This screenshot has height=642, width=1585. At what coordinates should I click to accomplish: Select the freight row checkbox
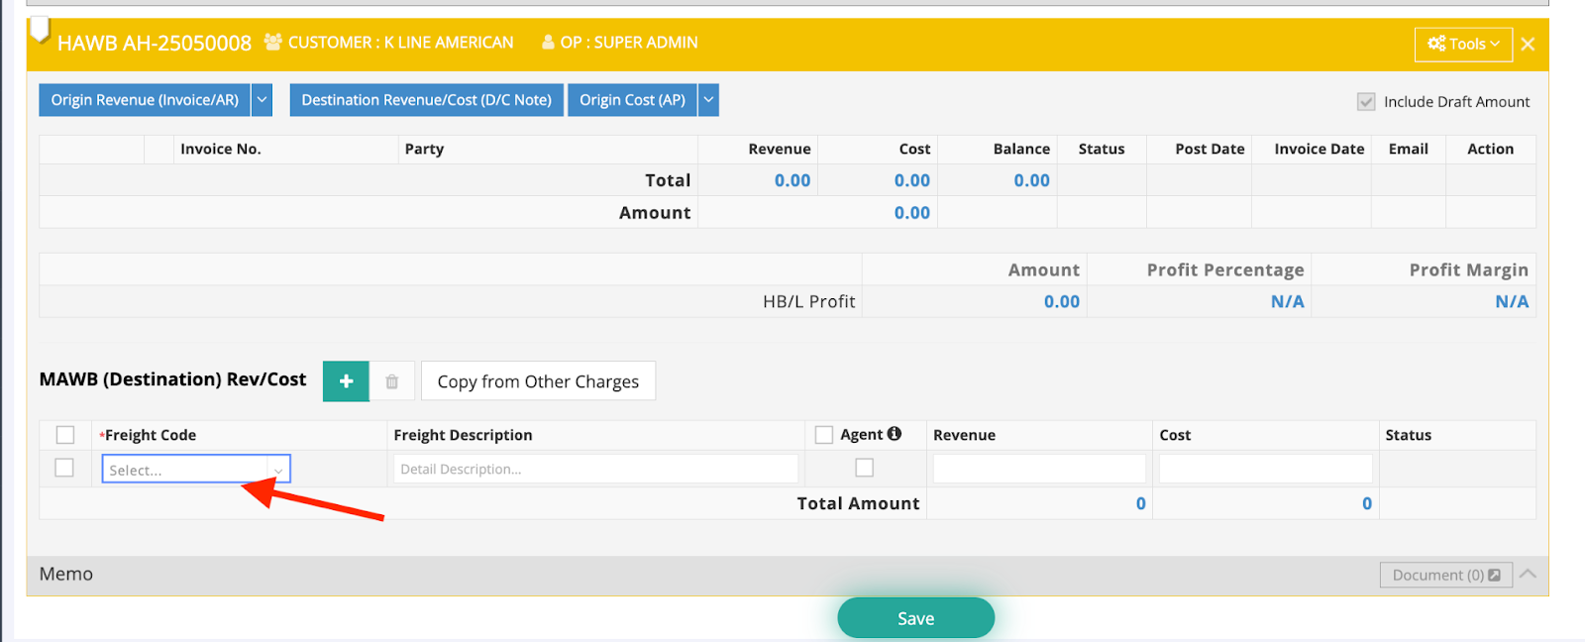coord(65,468)
